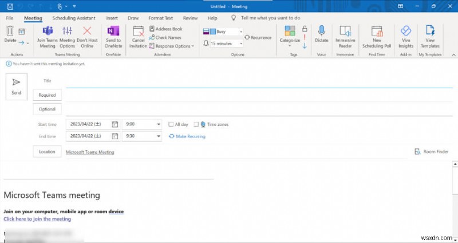The width and height of the screenshot is (458, 243).
Task: Click Check Names
Action: tap(165, 37)
